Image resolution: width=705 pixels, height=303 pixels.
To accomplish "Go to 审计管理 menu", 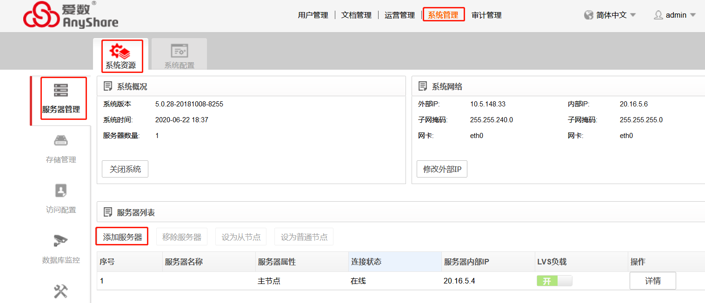I will pos(486,15).
